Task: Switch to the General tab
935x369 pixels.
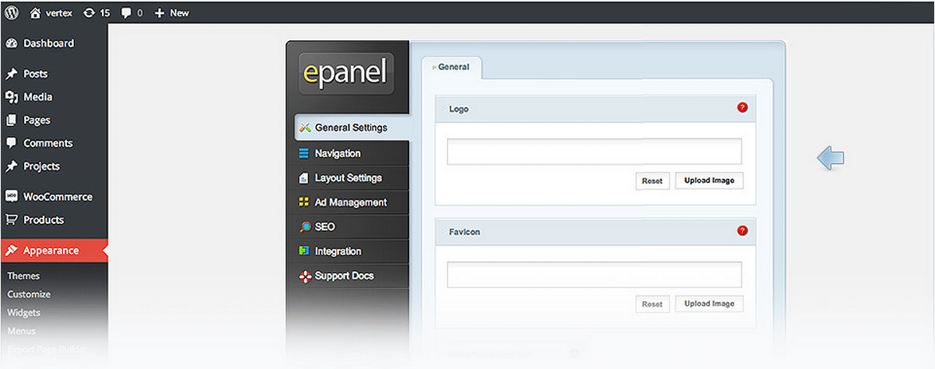Action: [453, 68]
